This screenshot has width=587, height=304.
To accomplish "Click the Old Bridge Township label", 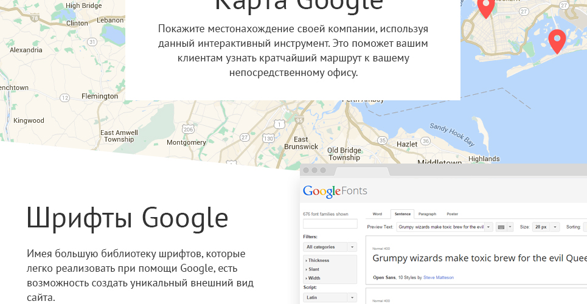I will pos(344,154).
